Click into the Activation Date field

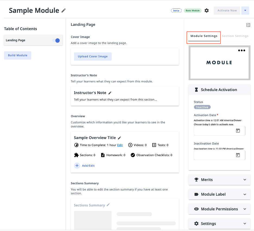[220, 131]
